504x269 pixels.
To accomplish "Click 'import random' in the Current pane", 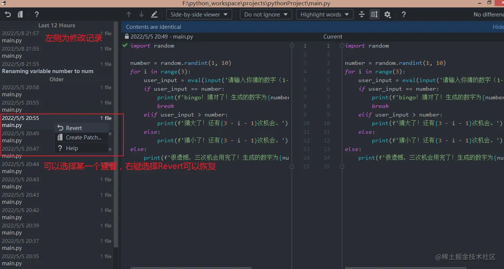I will [x=367, y=46].
